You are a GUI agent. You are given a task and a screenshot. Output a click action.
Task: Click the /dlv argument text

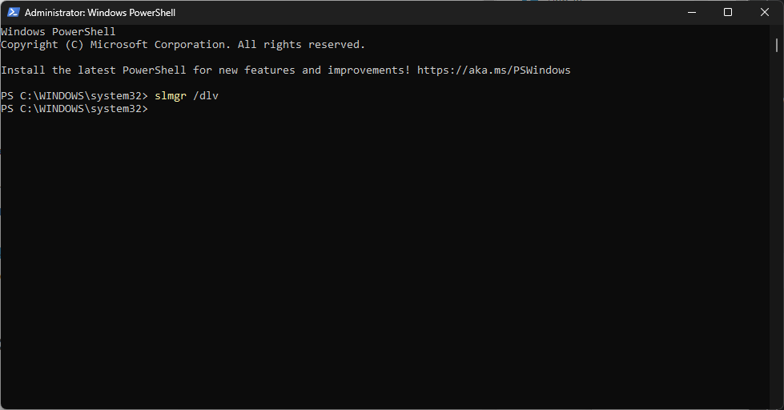click(x=206, y=95)
